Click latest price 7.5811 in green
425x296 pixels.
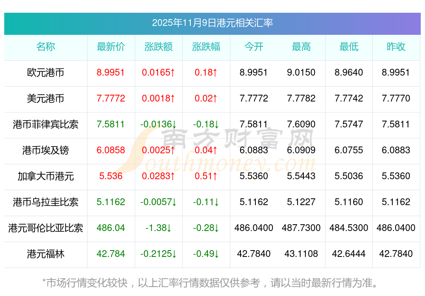pyautogui.click(x=110, y=124)
